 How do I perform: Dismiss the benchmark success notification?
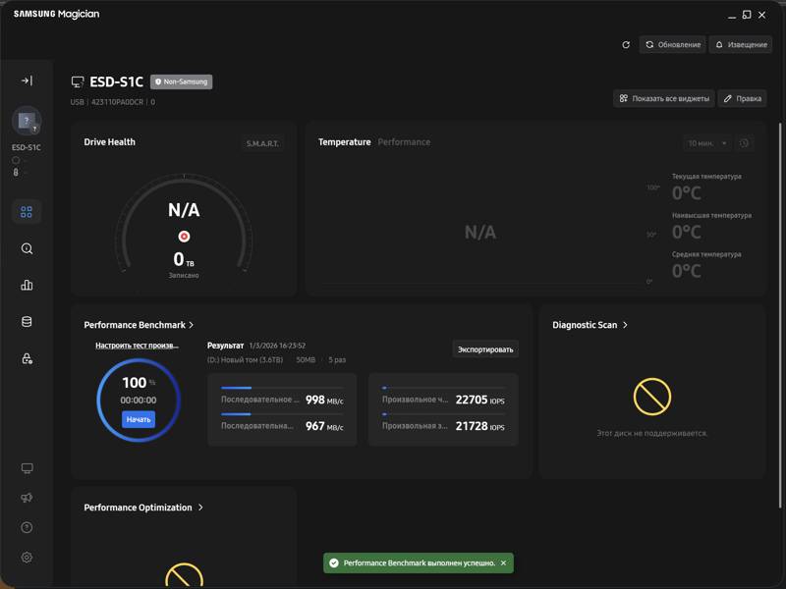[504, 563]
